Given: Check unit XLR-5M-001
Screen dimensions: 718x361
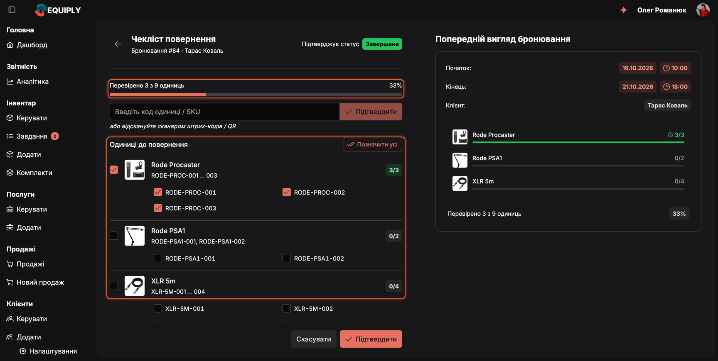Looking at the screenshot, I should click(x=158, y=308).
